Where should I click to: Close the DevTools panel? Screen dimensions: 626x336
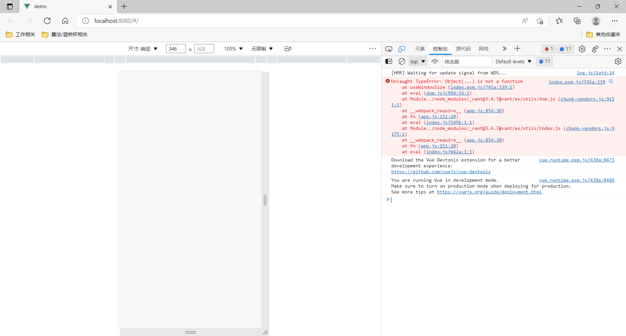pos(620,49)
